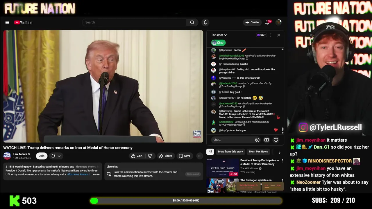Click the SUBS: 209 / 210 counter
The image size is (372, 209).
pyautogui.click(x=333, y=200)
